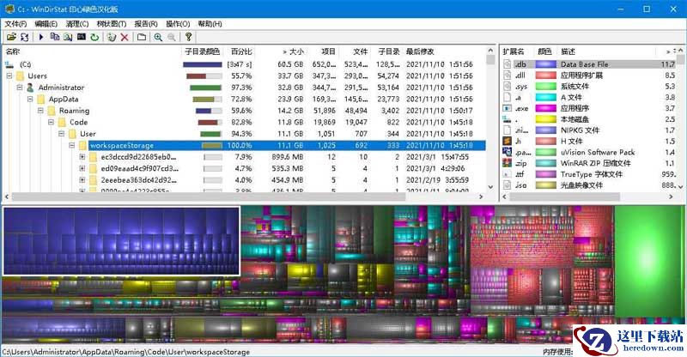The width and height of the screenshot is (687, 357).
Task: Click the red X delete icon
Action: [x=125, y=38]
